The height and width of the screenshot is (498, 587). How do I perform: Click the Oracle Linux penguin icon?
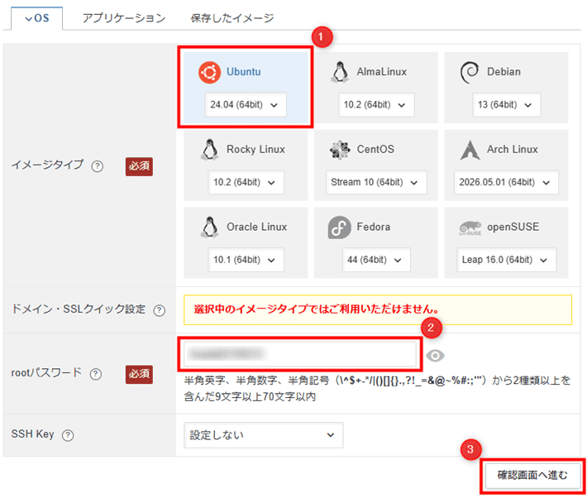(x=210, y=227)
